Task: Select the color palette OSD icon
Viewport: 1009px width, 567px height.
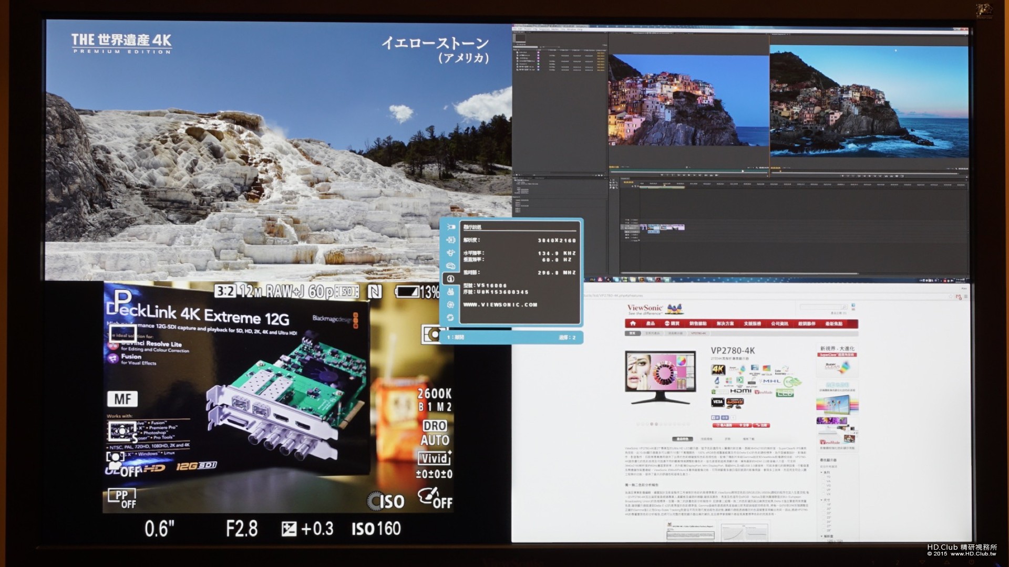Action: [x=450, y=266]
